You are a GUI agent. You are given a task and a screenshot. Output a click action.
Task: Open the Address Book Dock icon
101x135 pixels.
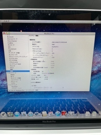pos(44,114)
